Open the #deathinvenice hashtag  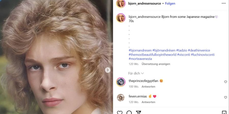199,50
